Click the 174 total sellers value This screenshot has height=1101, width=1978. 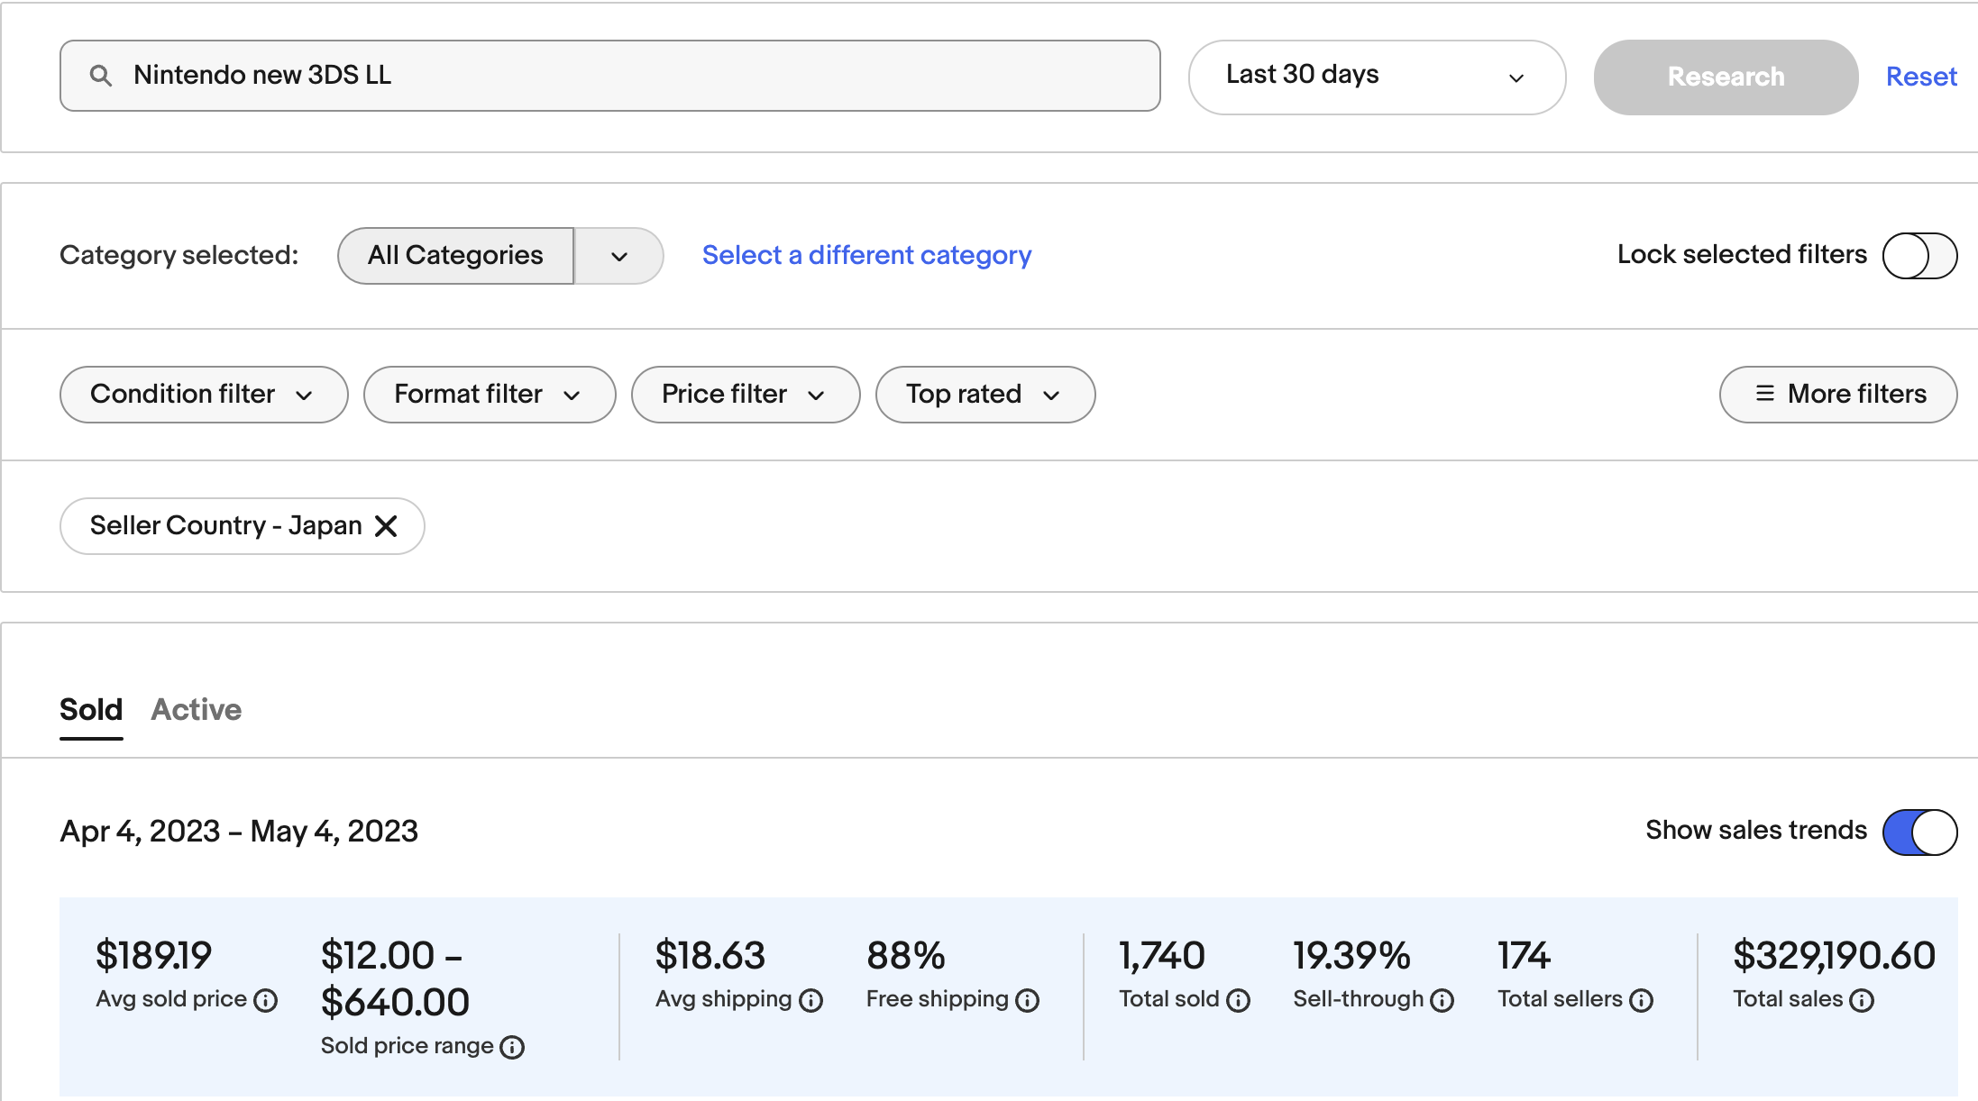click(x=1524, y=956)
